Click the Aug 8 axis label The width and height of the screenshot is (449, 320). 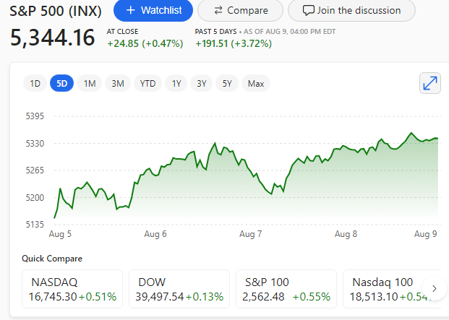tap(346, 234)
